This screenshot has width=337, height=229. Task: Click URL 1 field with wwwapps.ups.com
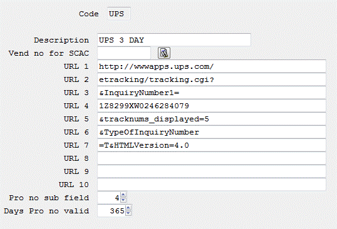point(212,66)
